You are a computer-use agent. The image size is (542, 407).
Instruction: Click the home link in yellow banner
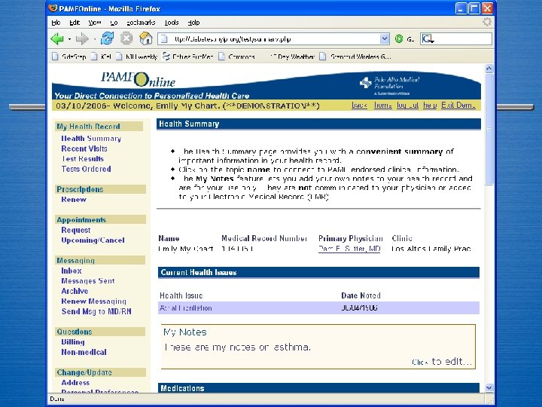[x=382, y=106]
